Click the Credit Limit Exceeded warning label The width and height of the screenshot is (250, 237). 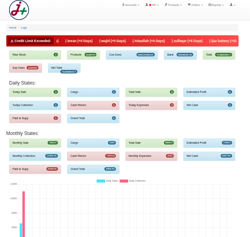pos(31,41)
